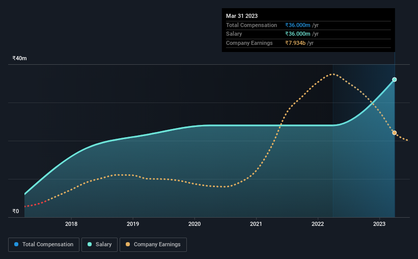
Task: Select the orange earnings data point marker
Action: [x=395, y=133]
